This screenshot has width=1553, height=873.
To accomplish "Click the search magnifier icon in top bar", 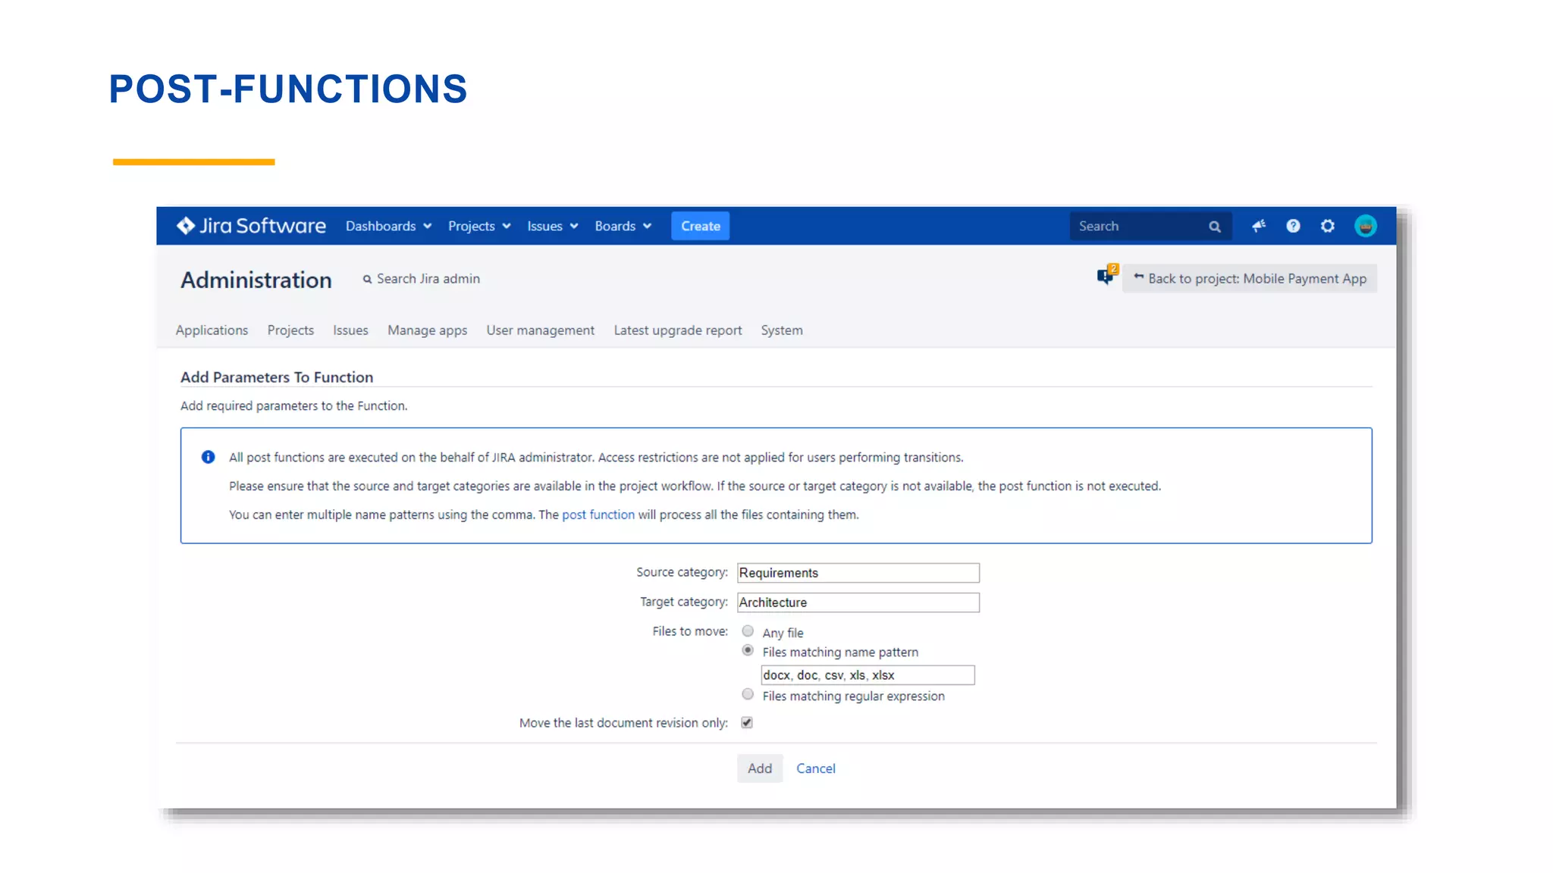I will pos(1214,227).
